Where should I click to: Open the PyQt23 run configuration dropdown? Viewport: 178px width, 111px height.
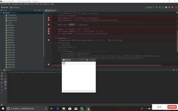150,7
